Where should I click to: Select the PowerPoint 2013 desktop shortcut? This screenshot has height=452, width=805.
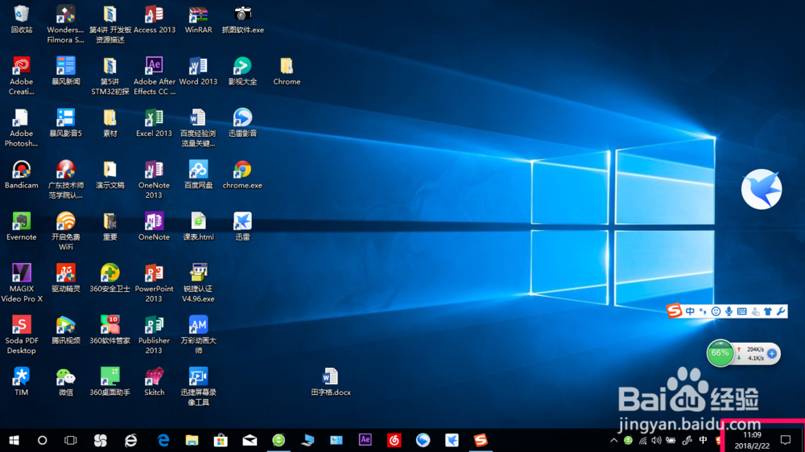(x=154, y=283)
